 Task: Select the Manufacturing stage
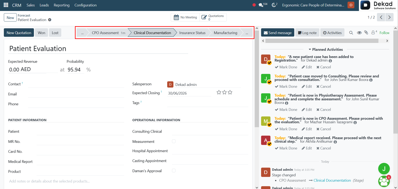pos(225,33)
